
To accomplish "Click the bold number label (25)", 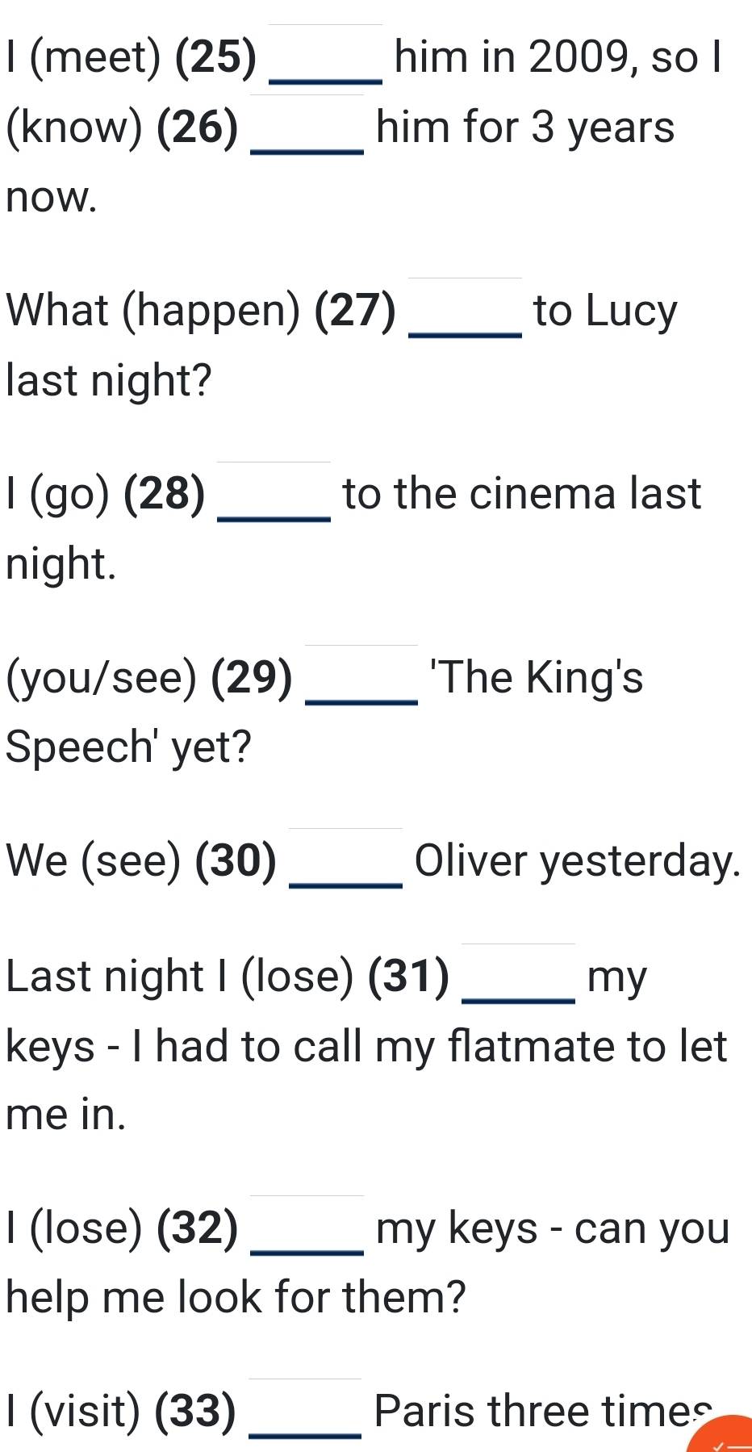I will click(215, 58).
